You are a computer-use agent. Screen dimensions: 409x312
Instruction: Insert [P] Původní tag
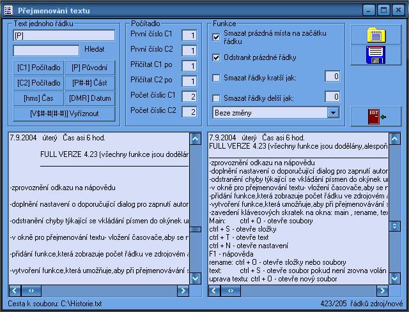89,68
